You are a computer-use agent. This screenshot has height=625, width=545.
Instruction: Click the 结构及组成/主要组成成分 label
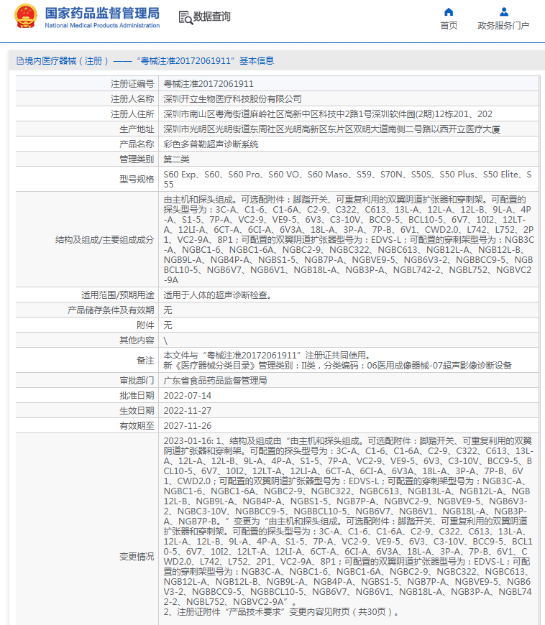[x=104, y=239]
